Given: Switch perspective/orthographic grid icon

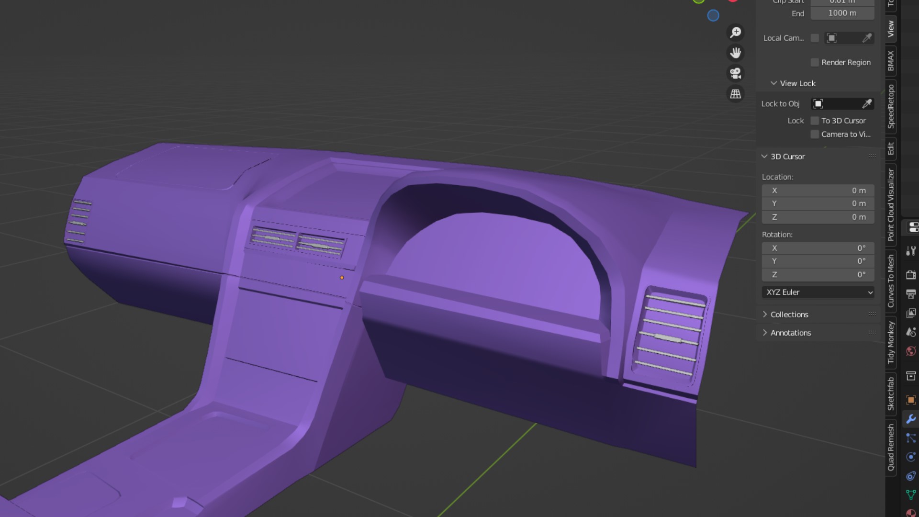Looking at the screenshot, I should (x=735, y=94).
